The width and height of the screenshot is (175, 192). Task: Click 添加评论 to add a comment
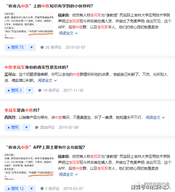coord(45,127)
